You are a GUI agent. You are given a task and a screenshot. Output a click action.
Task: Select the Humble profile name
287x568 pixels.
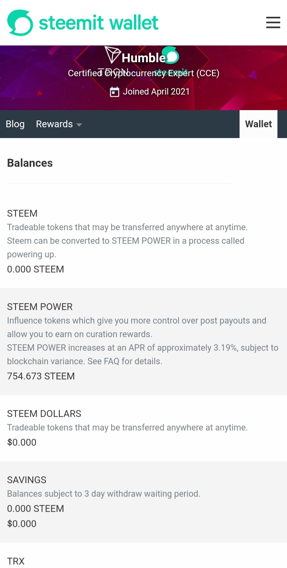[x=143, y=58]
